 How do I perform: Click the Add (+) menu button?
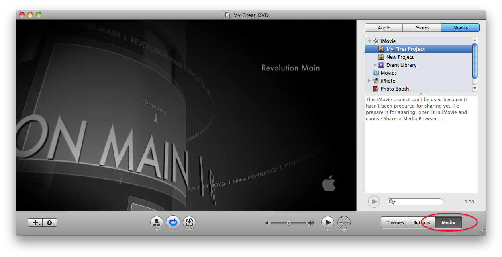coord(35,223)
